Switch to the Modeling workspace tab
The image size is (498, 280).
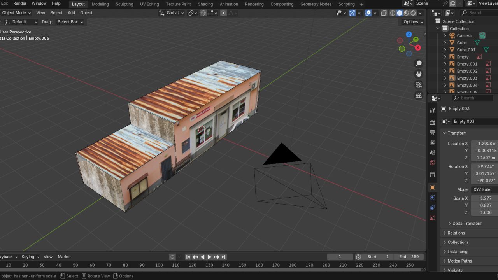[100, 4]
